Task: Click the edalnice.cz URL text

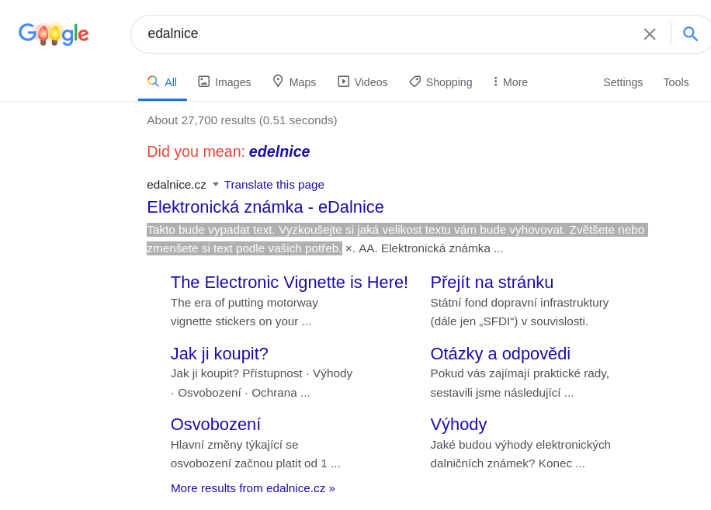Action: (x=176, y=185)
